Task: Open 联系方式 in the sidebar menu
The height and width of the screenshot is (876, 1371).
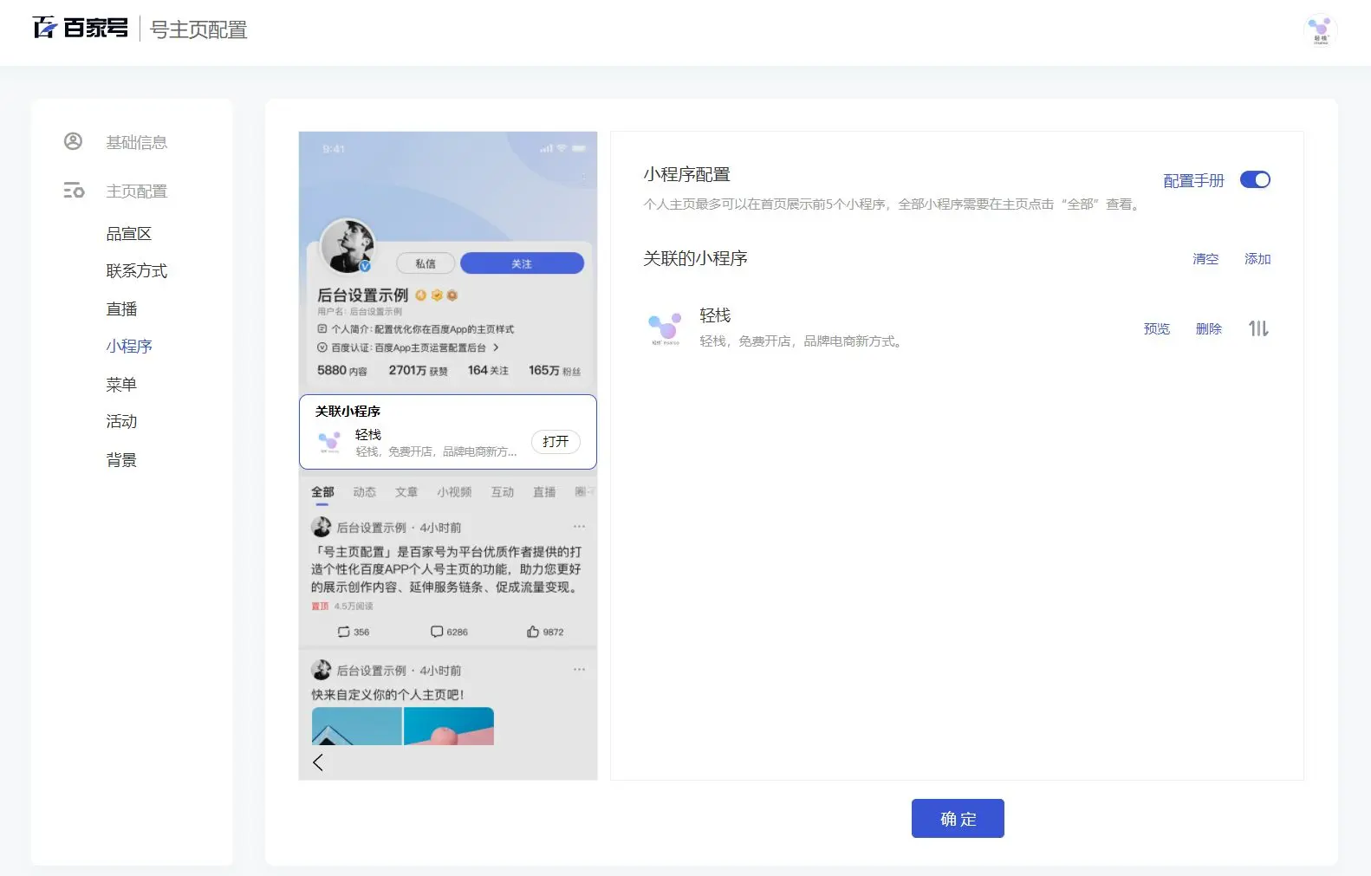Action: (136, 271)
